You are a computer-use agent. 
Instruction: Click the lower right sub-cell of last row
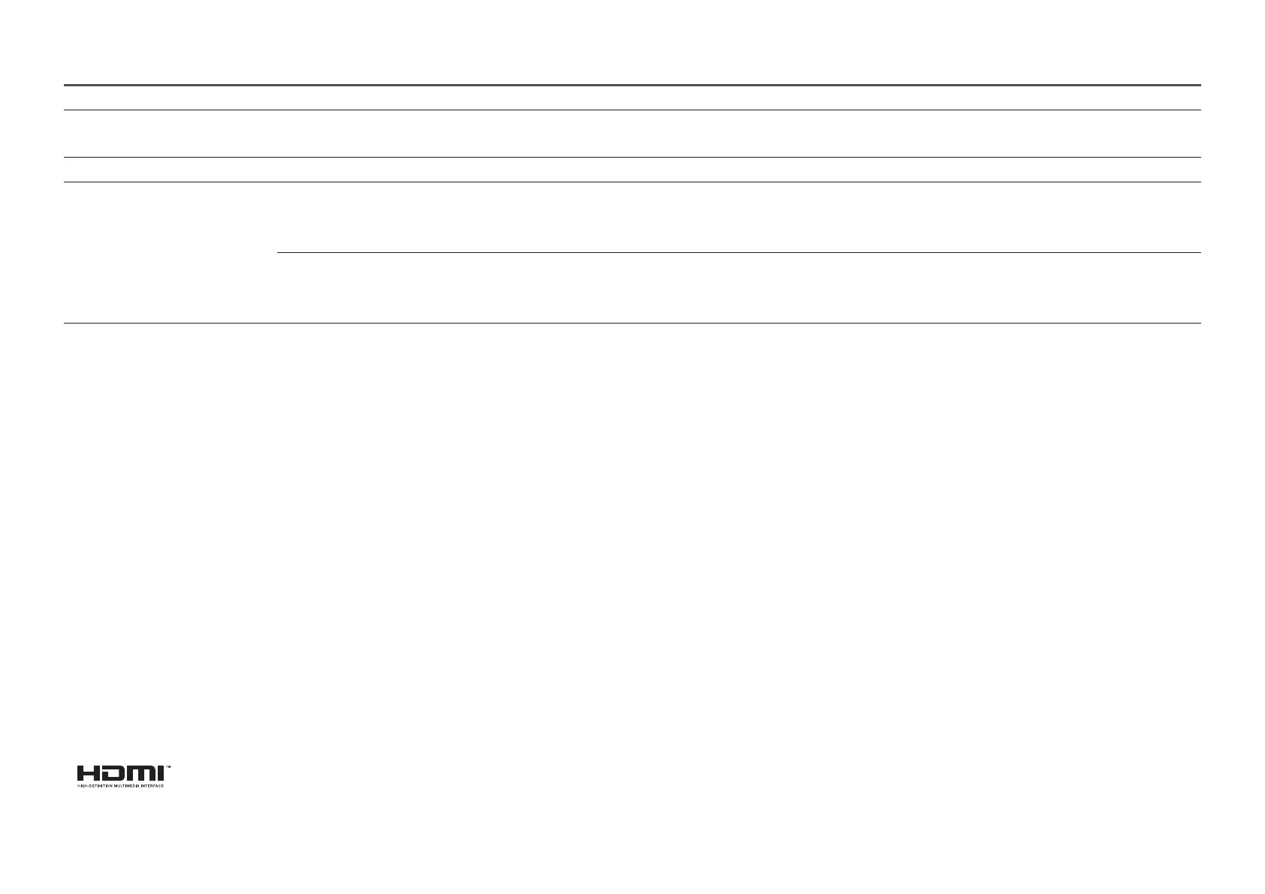pos(739,288)
